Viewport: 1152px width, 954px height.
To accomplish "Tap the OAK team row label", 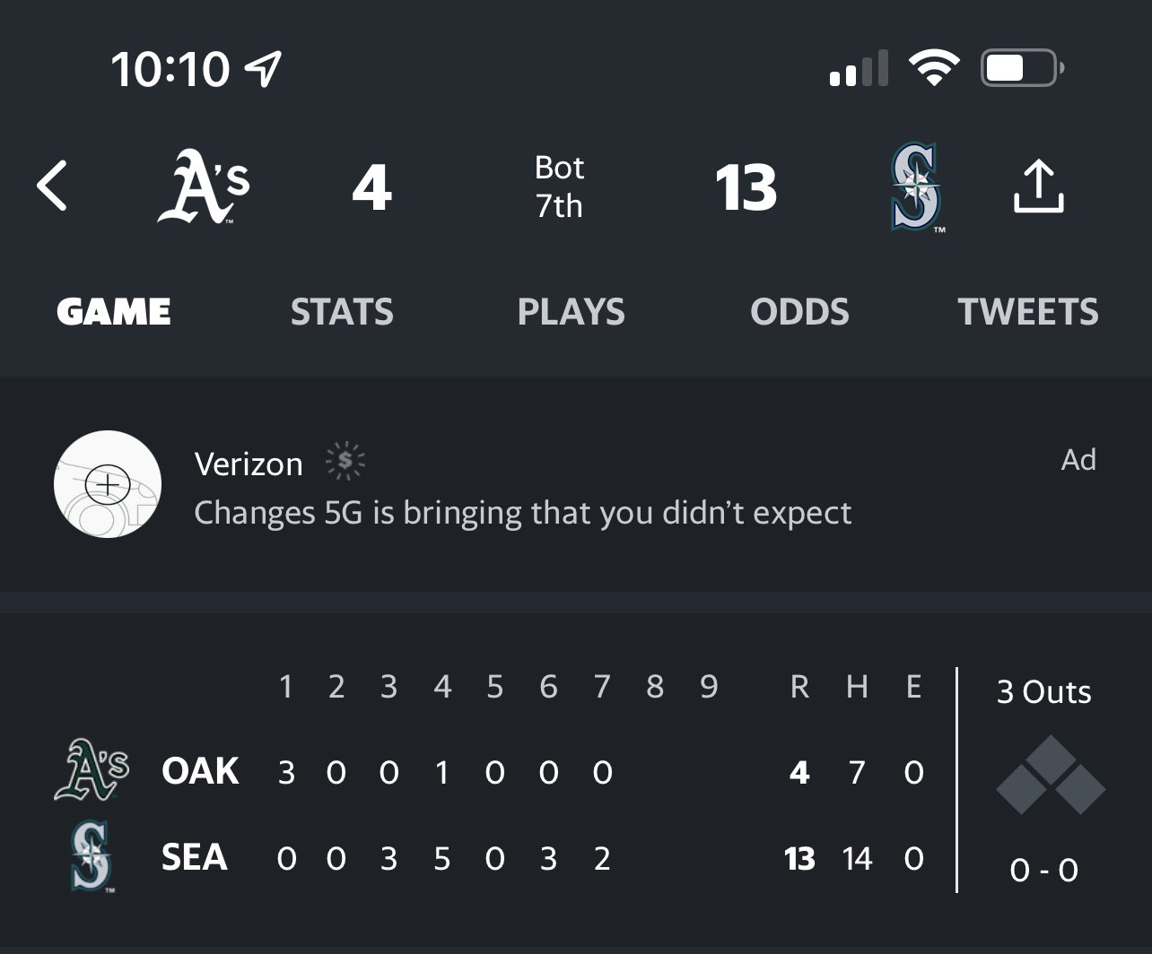I will 200,771.
